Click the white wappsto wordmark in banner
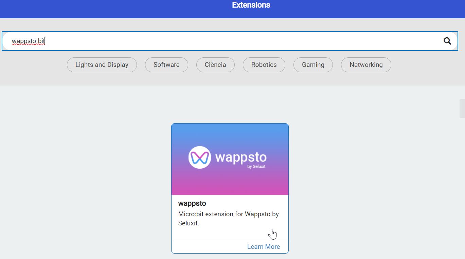The height and width of the screenshot is (259, 465). tap(240, 157)
